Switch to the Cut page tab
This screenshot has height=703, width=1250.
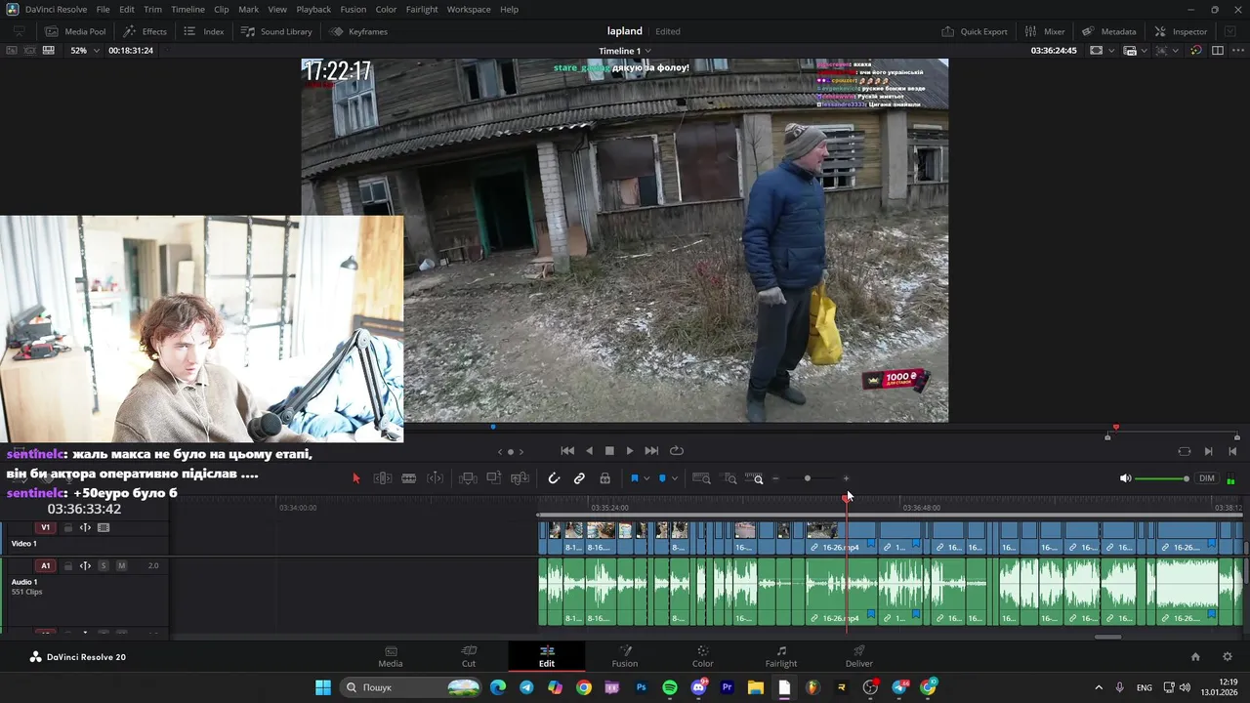pyautogui.click(x=469, y=656)
